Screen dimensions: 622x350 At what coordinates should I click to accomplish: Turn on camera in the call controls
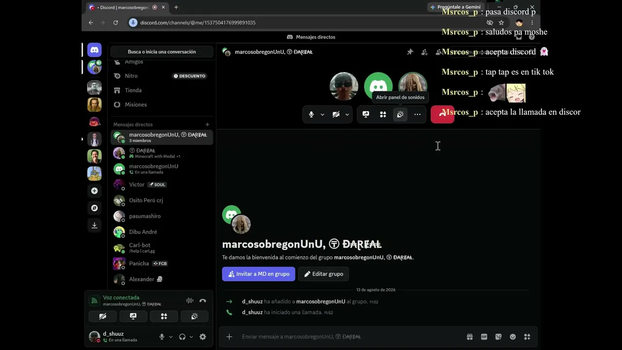point(336,114)
